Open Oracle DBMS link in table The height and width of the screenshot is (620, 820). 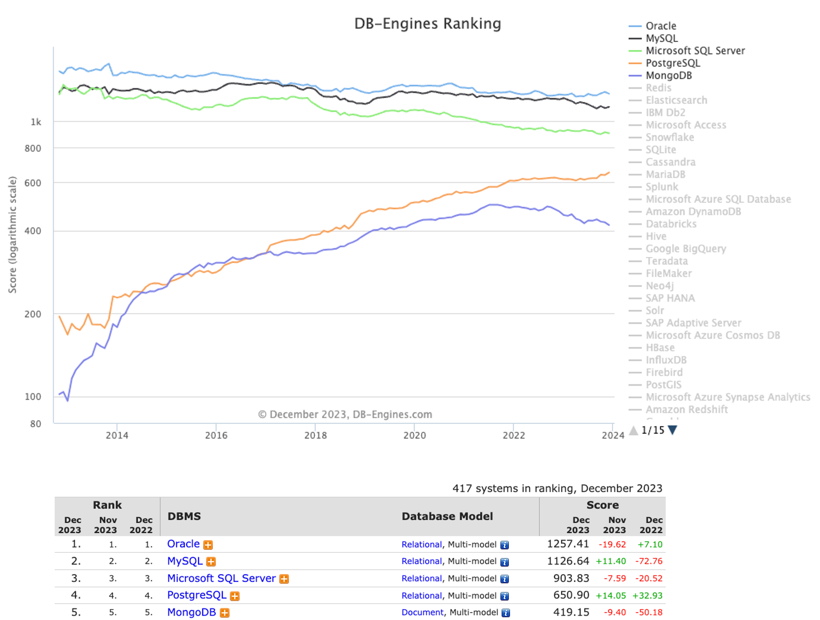183,544
